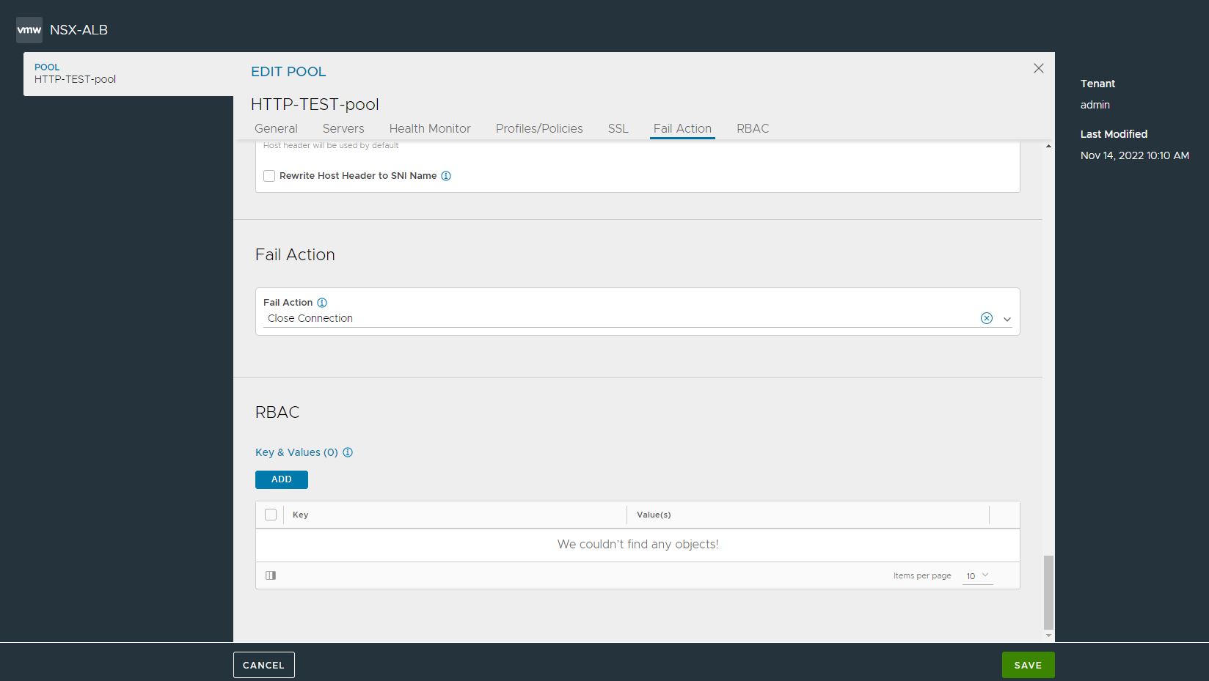The image size is (1209, 681).
Task: Close the Edit Pool dialog
Action: pyautogui.click(x=1039, y=68)
